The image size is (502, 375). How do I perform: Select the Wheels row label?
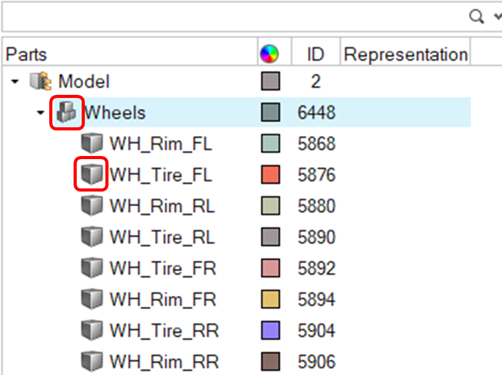(115, 112)
